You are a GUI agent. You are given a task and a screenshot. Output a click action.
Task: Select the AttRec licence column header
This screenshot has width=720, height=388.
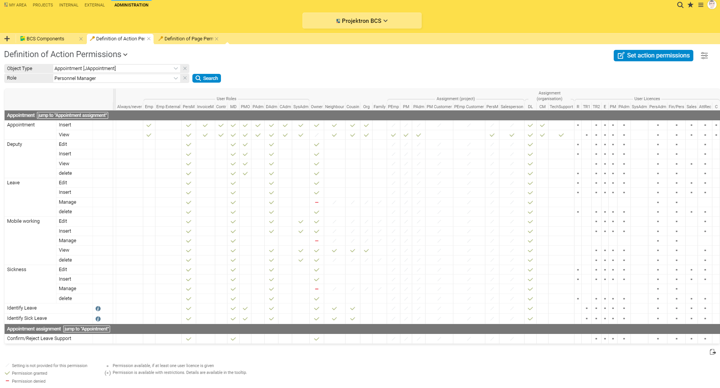705,107
